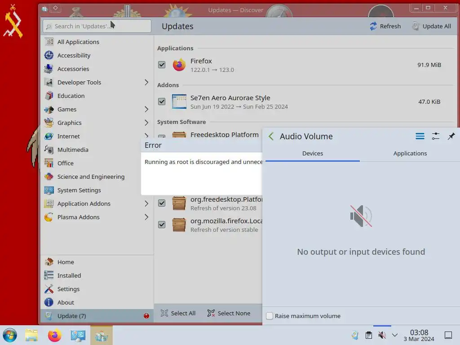Image resolution: width=460 pixels, height=345 pixels.
Task: Select Update (7) sidebar entry
Action: (x=97, y=316)
